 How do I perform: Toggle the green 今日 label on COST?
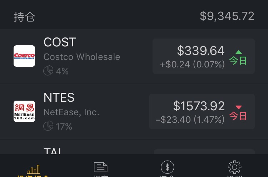pyautogui.click(x=238, y=58)
